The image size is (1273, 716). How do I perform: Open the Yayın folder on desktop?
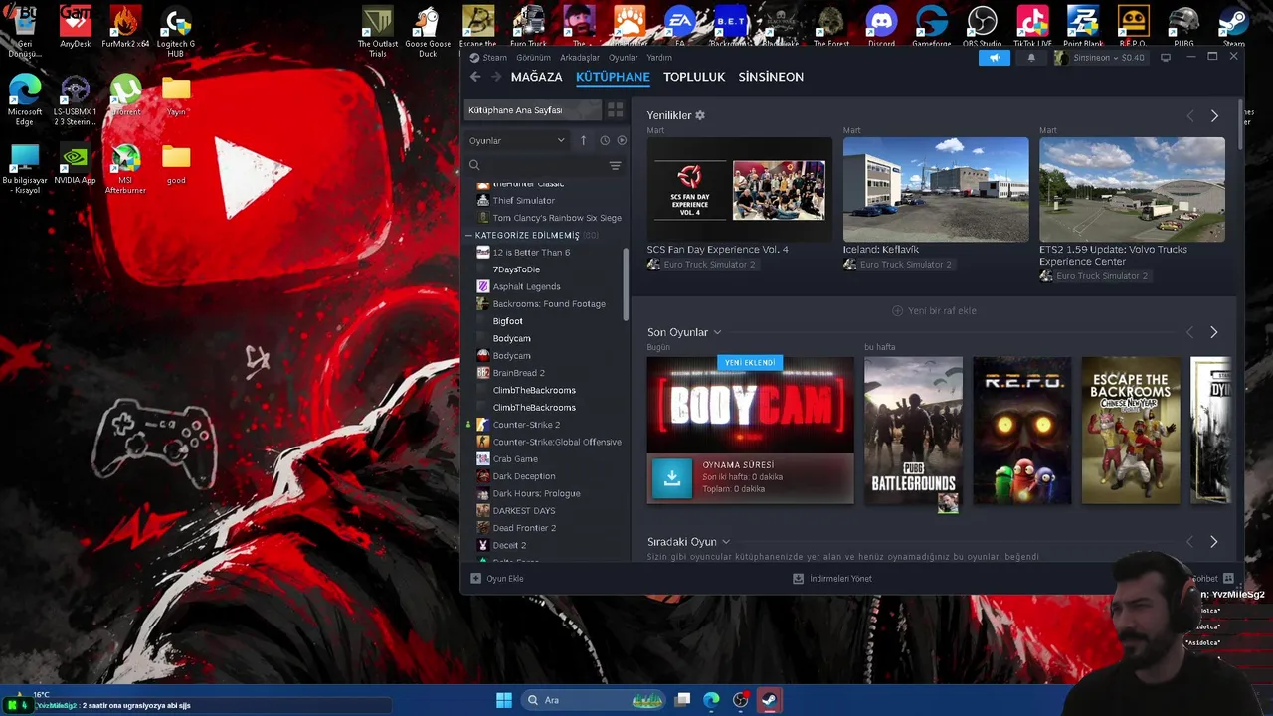(x=176, y=95)
